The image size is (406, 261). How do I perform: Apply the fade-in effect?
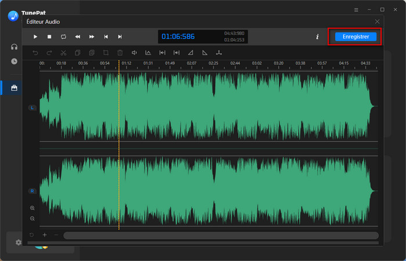tap(191, 53)
